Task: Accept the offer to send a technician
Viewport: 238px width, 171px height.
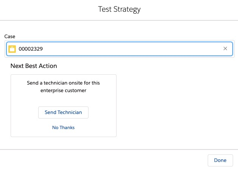Action: (x=63, y=112)
